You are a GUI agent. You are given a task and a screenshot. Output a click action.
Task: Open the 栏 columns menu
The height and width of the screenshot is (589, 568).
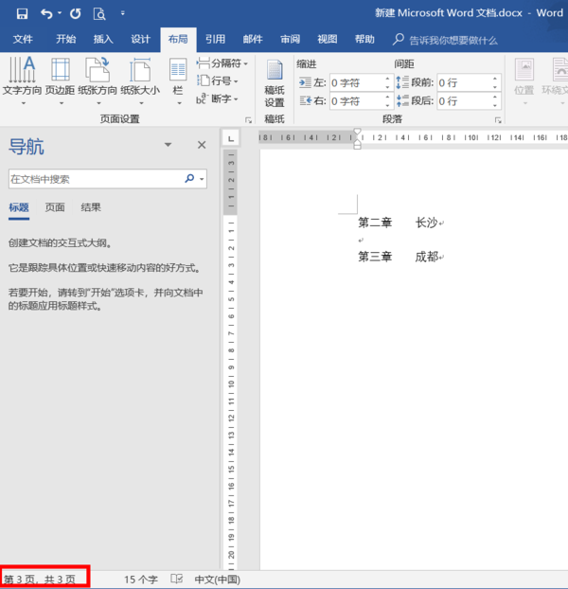(x=178, y=81)
